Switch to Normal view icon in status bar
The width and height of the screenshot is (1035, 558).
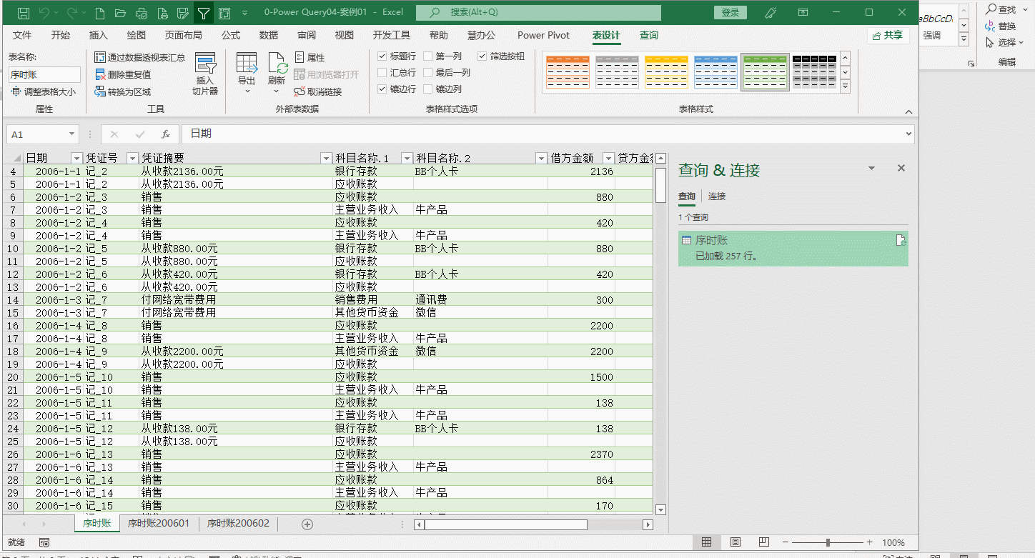point(706,542)
